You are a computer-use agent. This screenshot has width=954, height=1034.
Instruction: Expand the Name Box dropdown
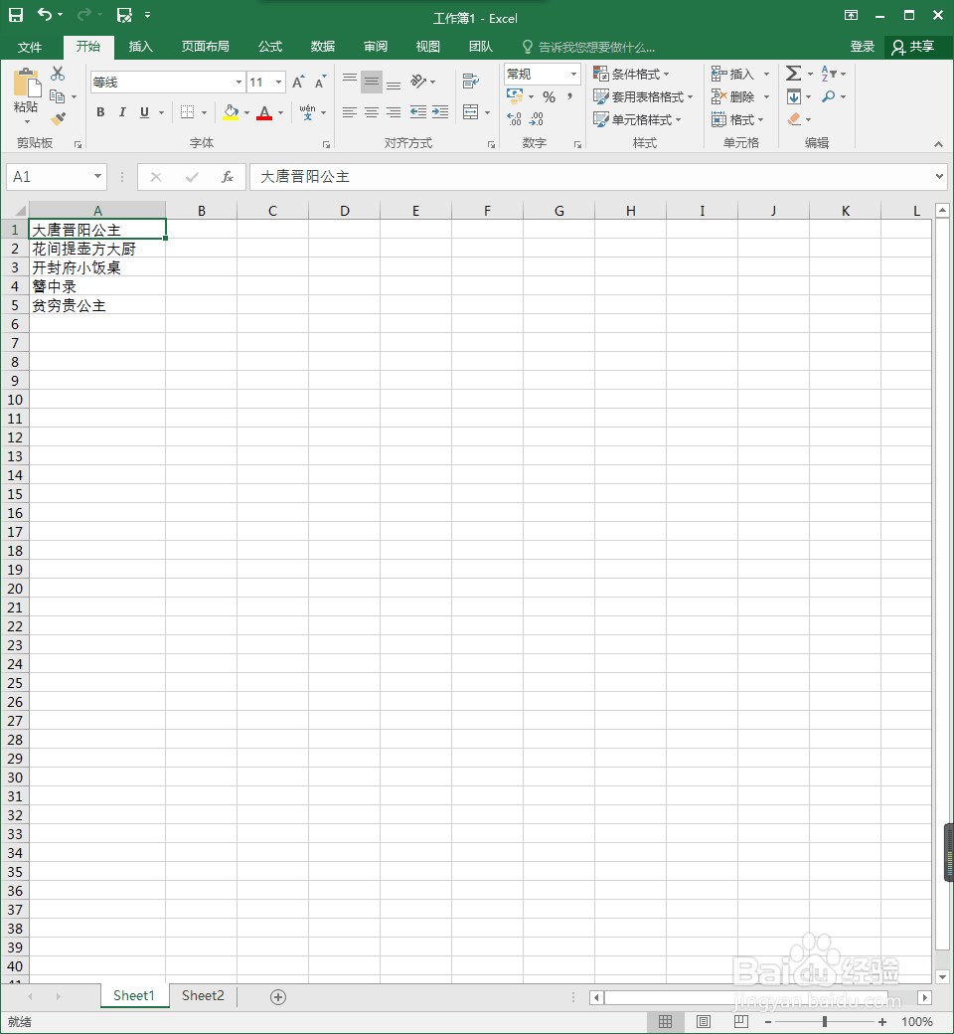97,176
